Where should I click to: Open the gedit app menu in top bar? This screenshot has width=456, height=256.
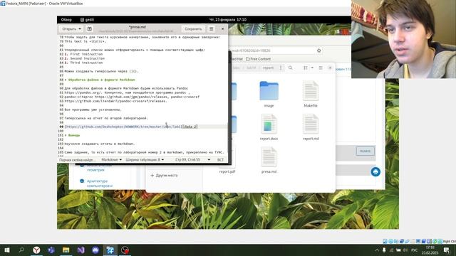pos(87,20)
